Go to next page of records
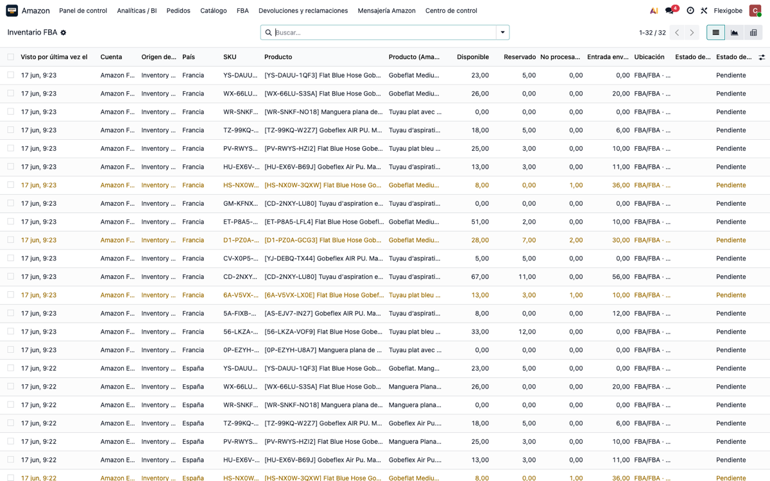 coord(692,33)
